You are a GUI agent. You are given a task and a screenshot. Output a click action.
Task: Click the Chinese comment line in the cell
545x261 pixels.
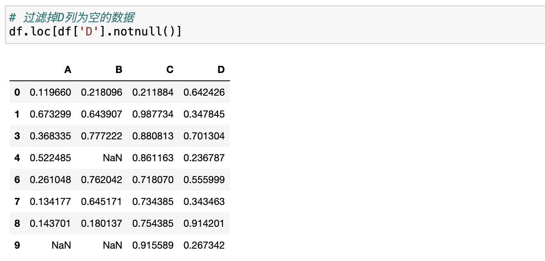tap(71, 18)
